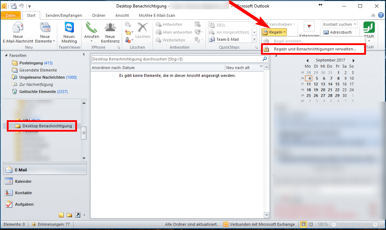The height and width of the screenshot is (230, 386).
Task: Select the DELL quick step
Action: [230, 25]
